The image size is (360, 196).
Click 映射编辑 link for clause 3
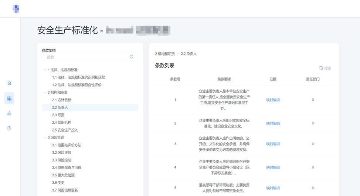click(273, 144)
